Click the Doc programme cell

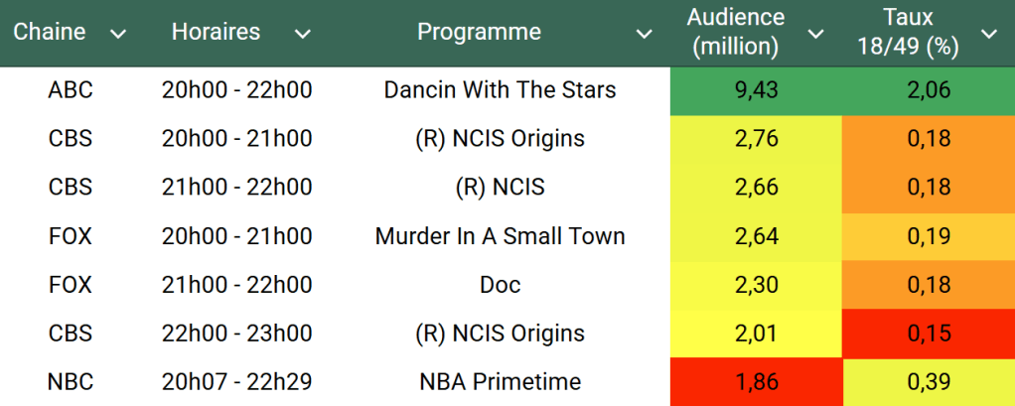(x=500, y=285)
